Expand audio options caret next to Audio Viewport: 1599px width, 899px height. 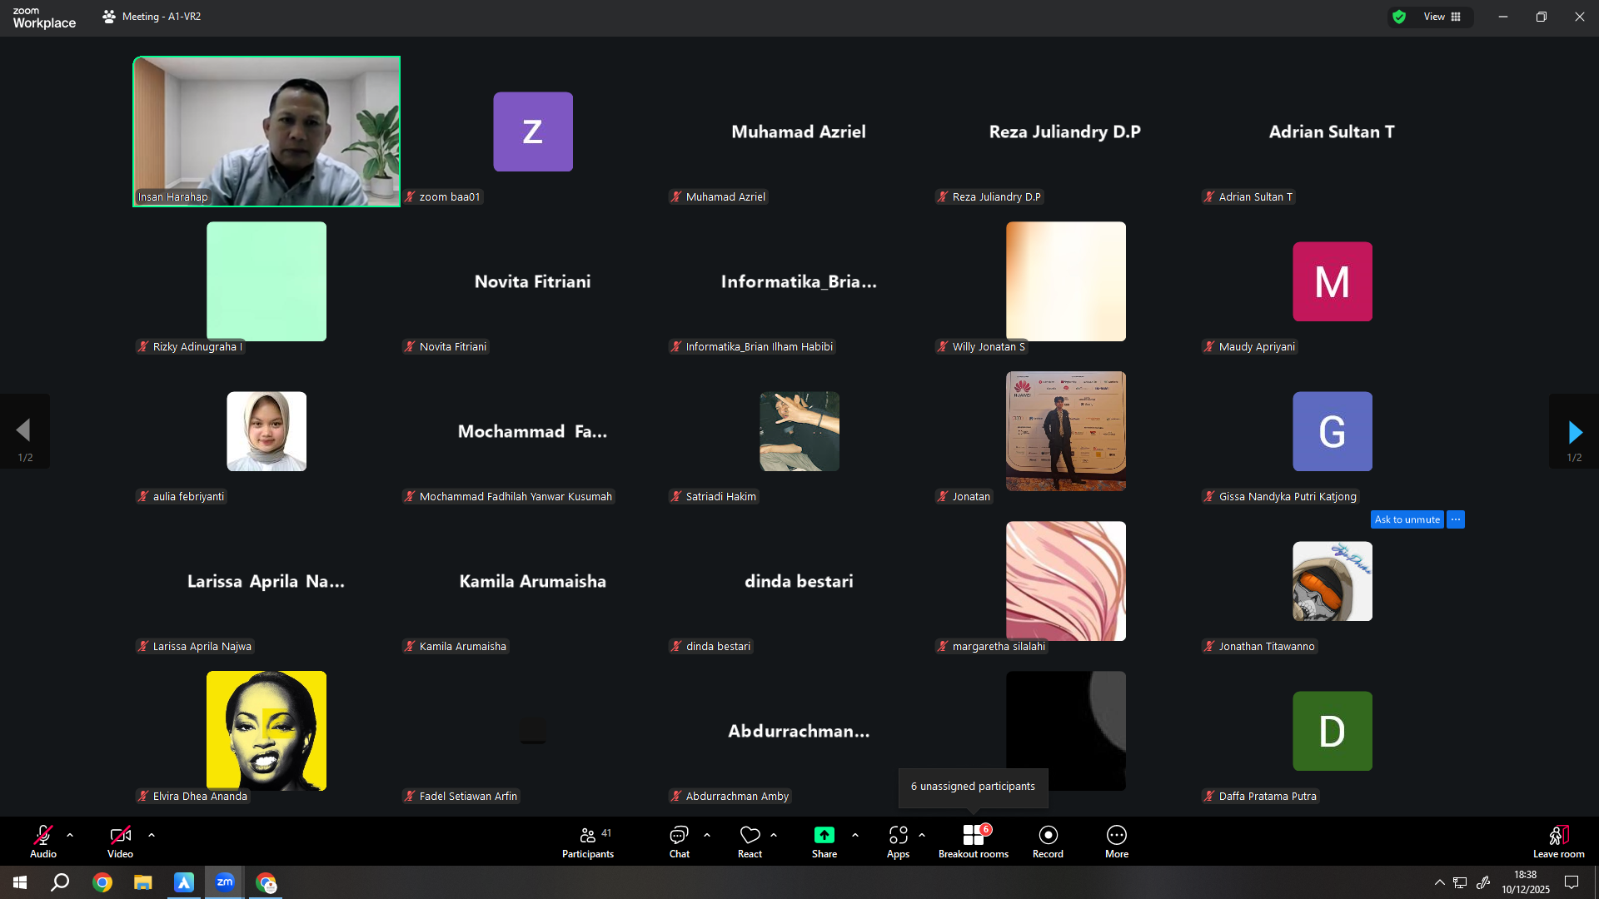70,835
